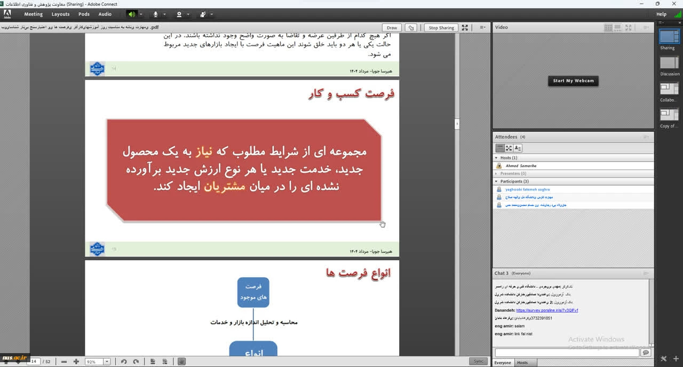
Task: Switch to Collaboration layout thumbnail
Action: [669, 89]
